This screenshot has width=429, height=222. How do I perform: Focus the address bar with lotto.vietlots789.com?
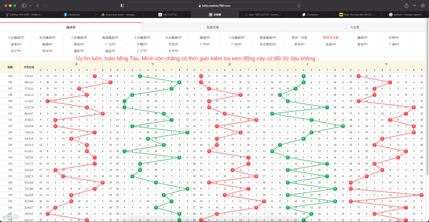coord(214,5)
